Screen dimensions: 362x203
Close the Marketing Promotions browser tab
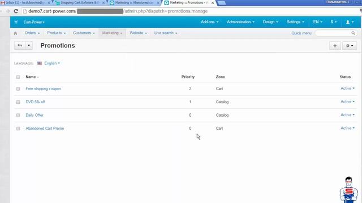click(213, 3)
